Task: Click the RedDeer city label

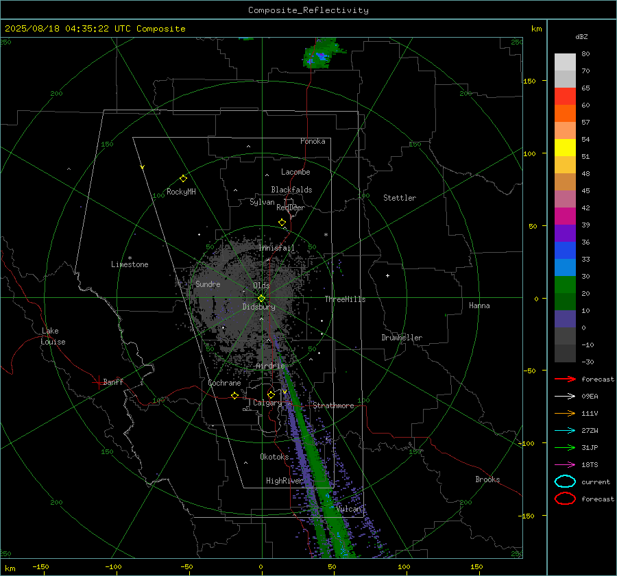Action: (x=291, y=208)
